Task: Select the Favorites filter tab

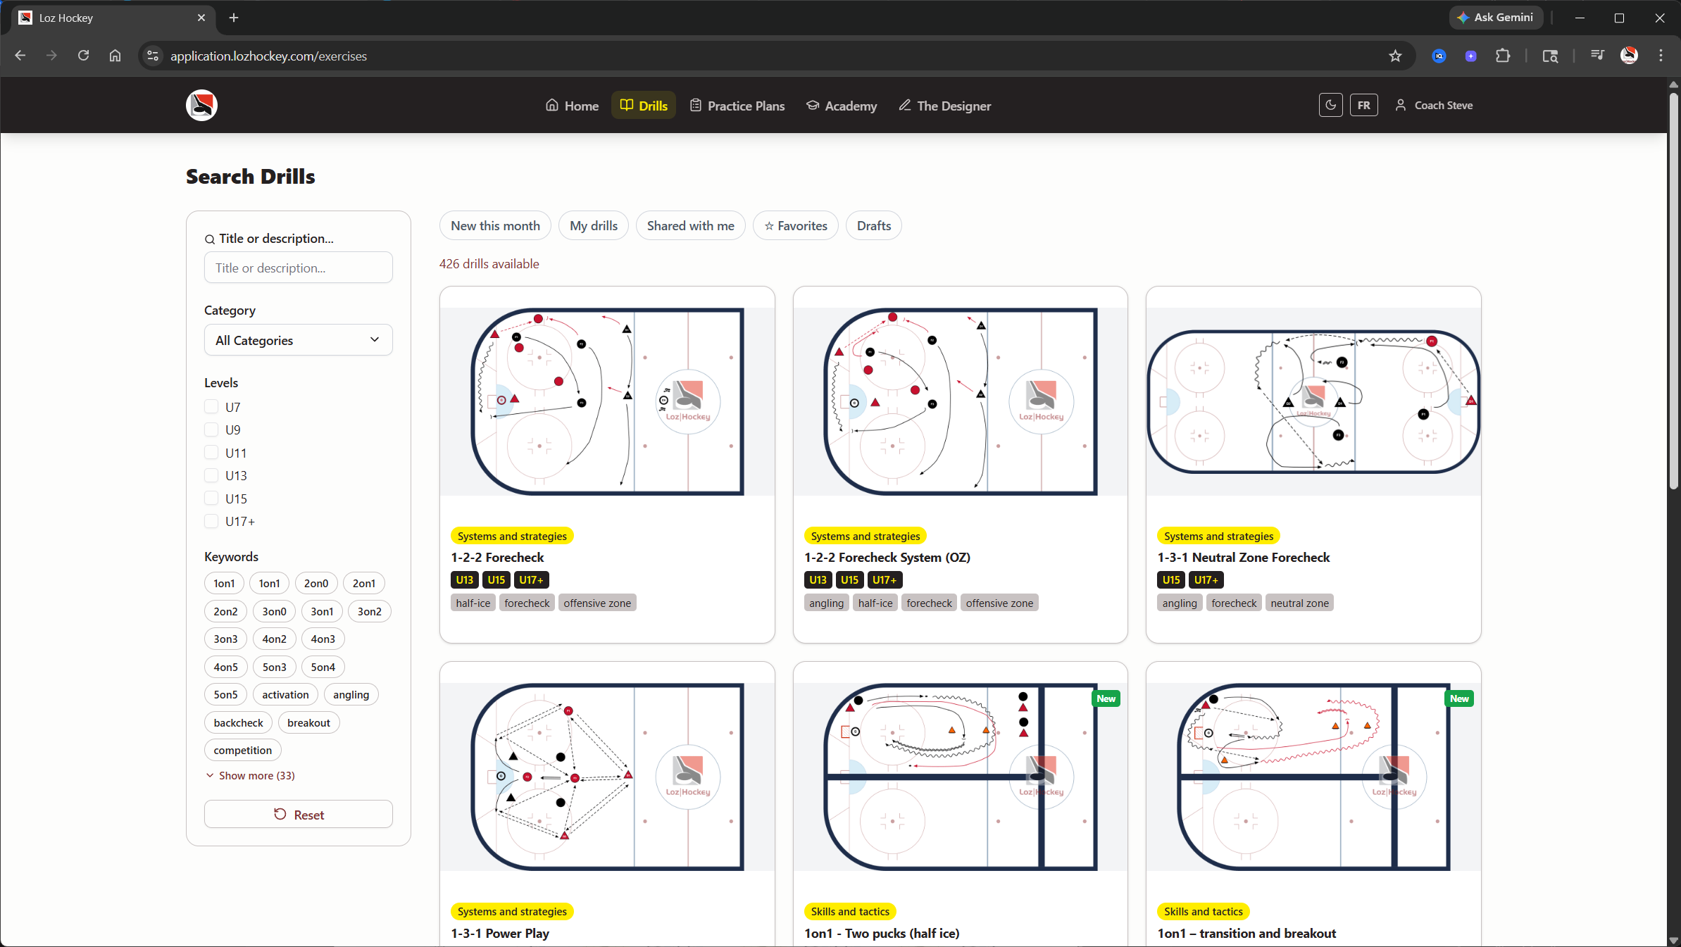Action: pos(795,225)
